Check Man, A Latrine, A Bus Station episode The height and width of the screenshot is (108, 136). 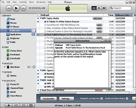coord(45,28)
